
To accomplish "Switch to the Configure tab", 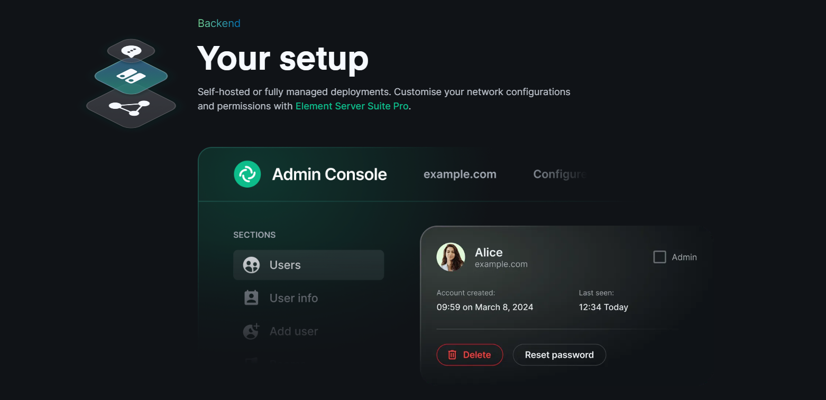I will [560, 174].
